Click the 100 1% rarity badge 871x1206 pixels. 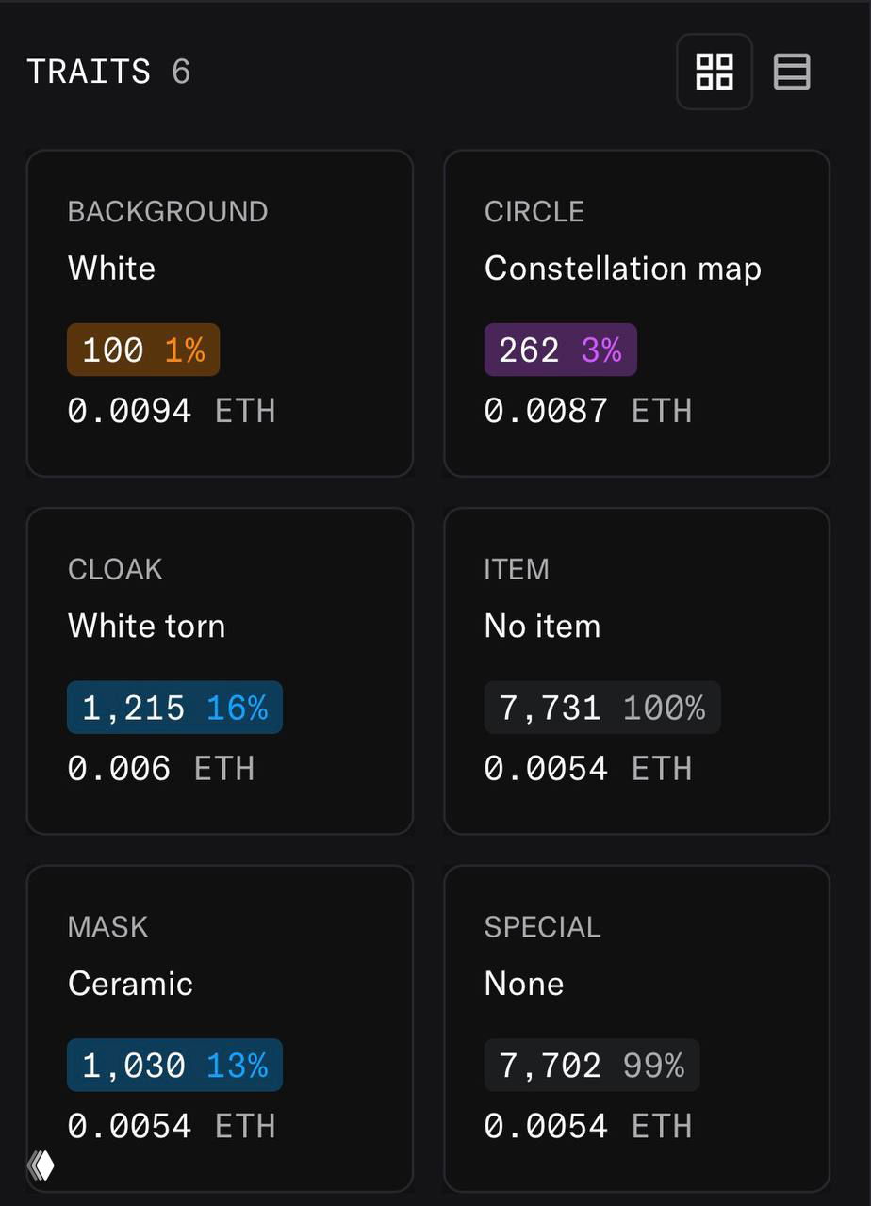click(142, 349)
